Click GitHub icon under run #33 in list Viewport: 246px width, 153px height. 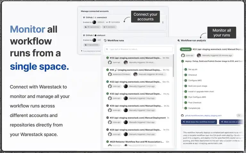[110, 62]
